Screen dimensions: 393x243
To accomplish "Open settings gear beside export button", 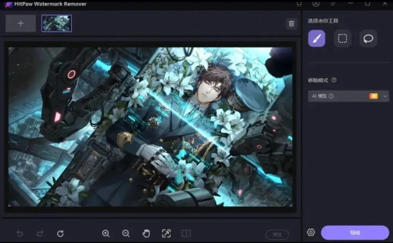I will tap(311, 232).
